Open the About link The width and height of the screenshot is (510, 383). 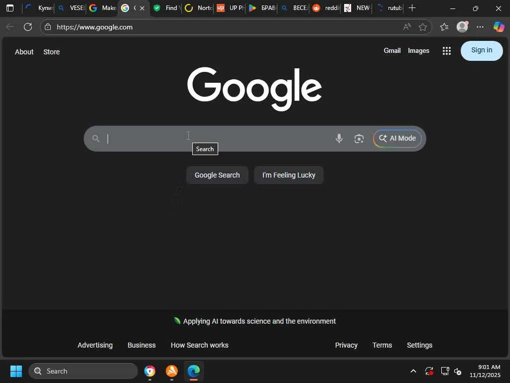24,52
